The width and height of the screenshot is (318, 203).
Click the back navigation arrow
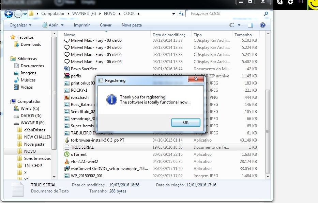click(7, 14)
